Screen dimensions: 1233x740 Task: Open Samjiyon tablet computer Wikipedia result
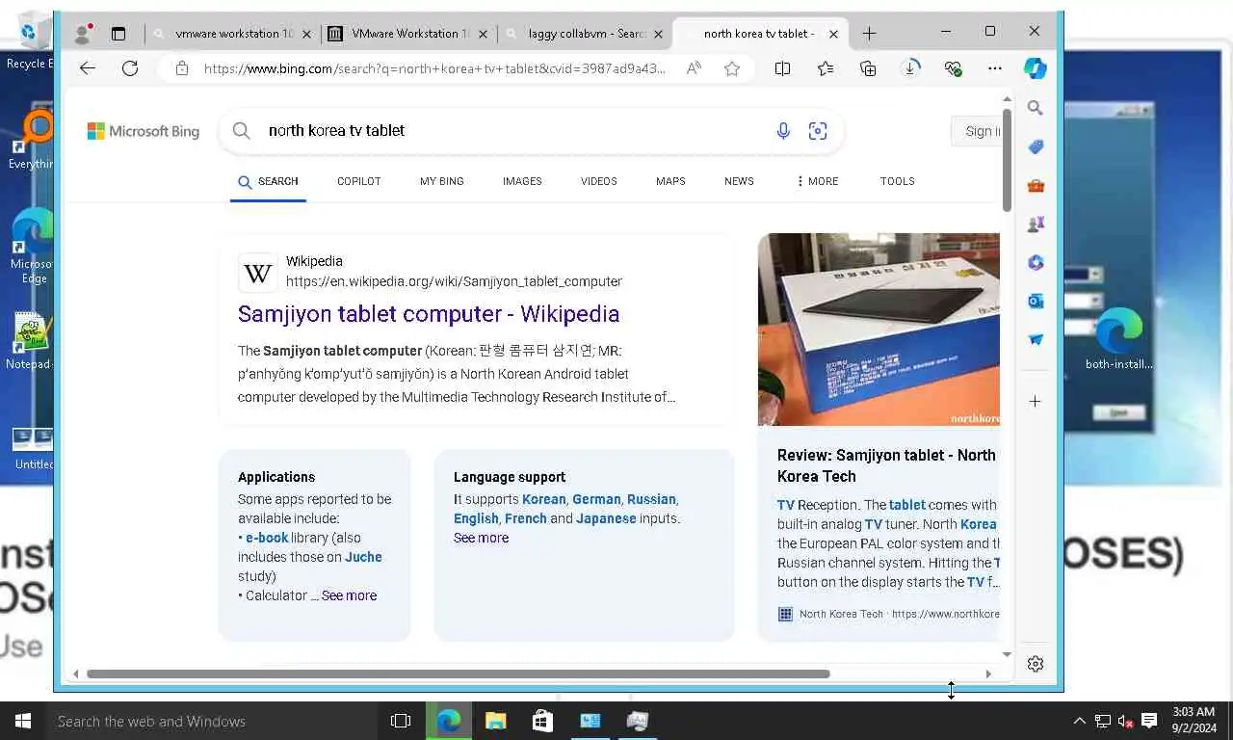pos(429,314)
